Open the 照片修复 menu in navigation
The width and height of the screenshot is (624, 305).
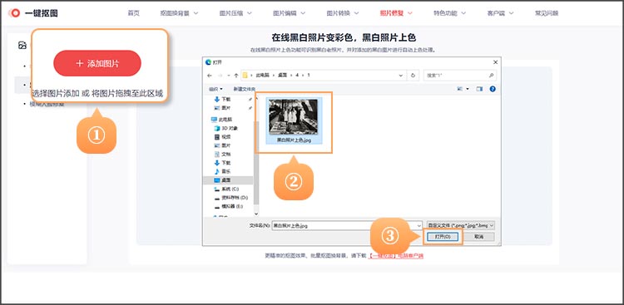[396, 13]
